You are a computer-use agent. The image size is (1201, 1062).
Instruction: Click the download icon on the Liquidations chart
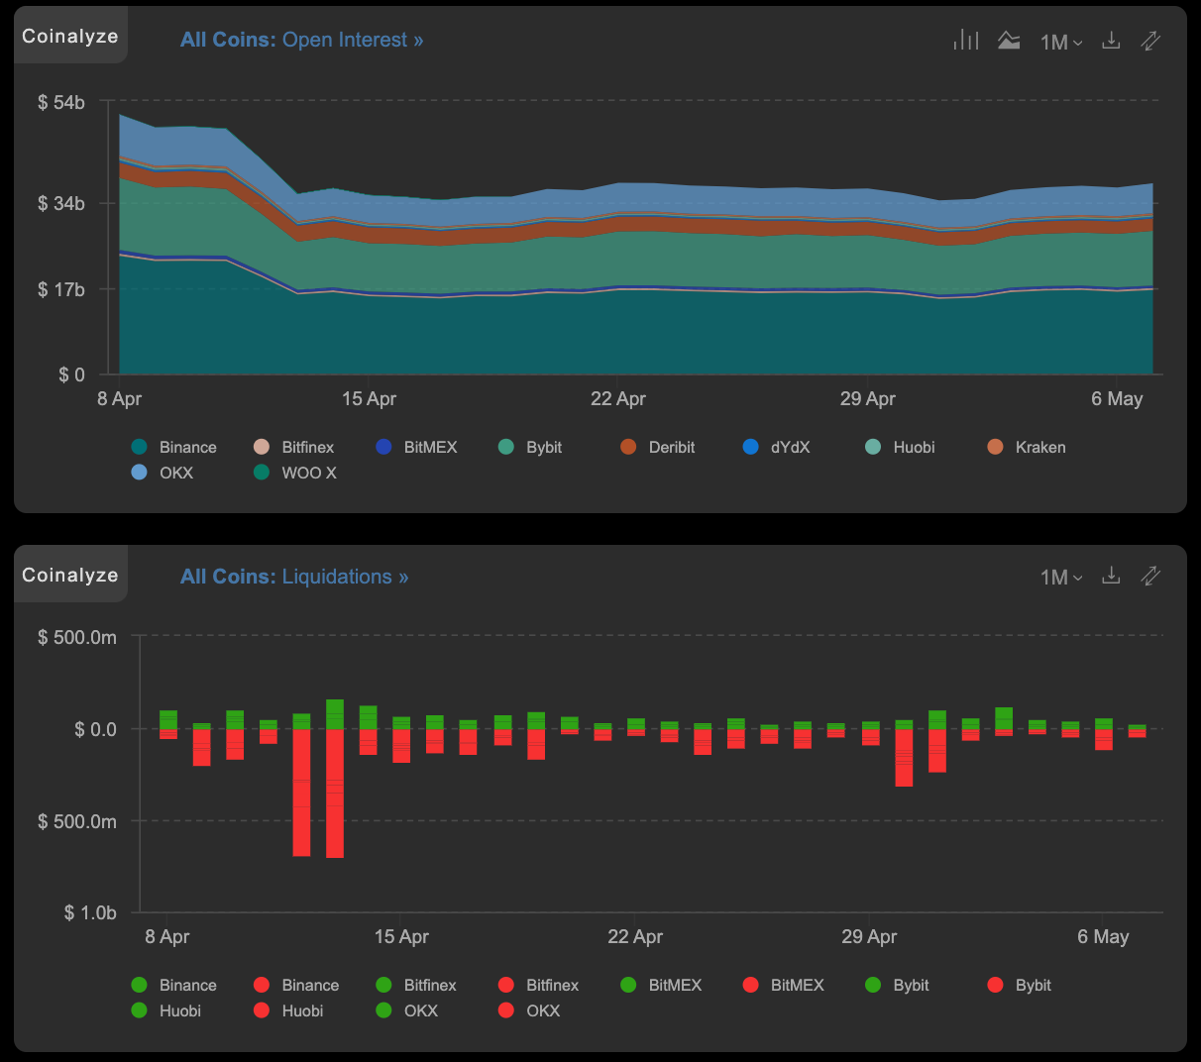1111,576
